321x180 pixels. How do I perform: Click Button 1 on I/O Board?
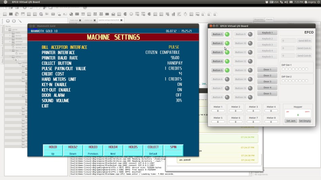[x=217, y=34]
